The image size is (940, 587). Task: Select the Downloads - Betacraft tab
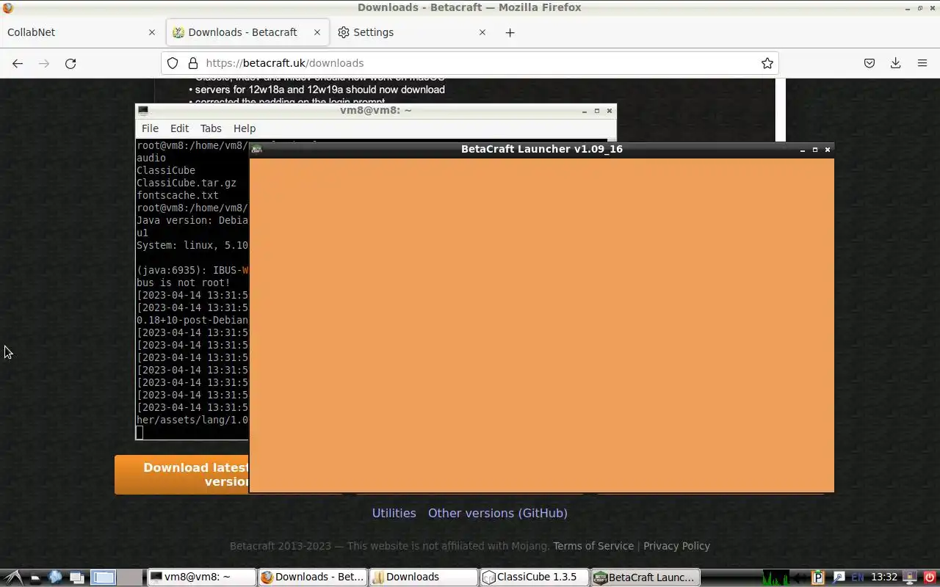[x=247, y=32]
